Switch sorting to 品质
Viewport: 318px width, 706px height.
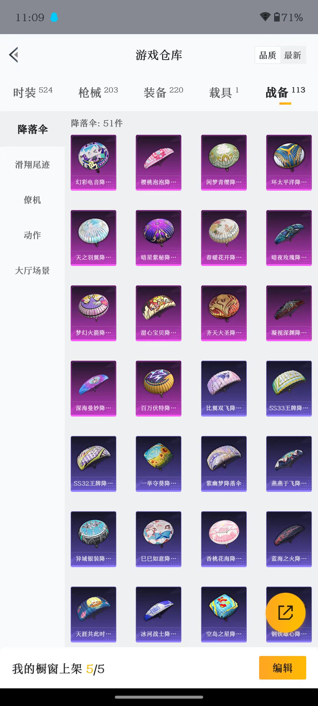coord(267,55)
